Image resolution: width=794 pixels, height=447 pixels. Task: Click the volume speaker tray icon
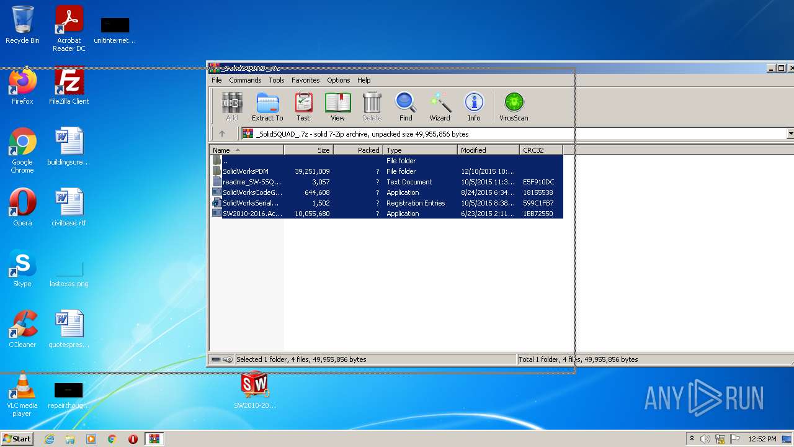(x=705, y=439)
